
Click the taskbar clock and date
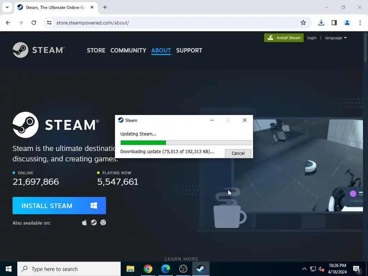point(337,269)
